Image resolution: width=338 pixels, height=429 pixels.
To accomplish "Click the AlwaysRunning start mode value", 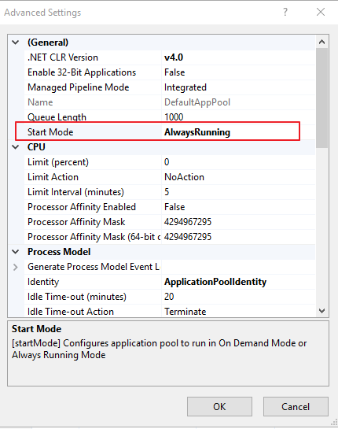I will pos(197,132).
